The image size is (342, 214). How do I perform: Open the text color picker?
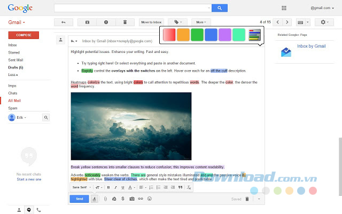point(131,187)
